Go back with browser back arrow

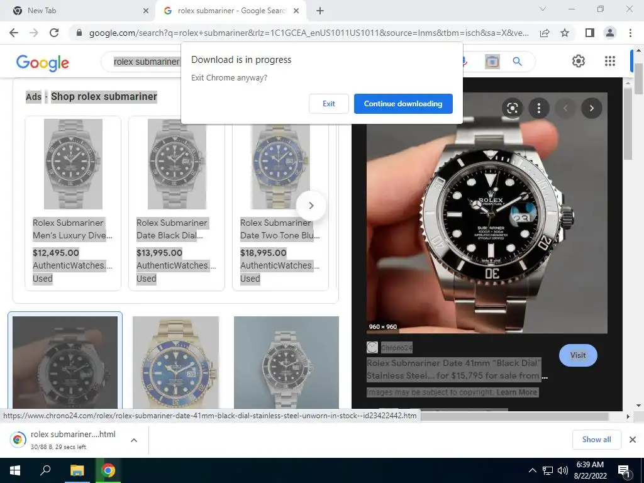(14, 33)
